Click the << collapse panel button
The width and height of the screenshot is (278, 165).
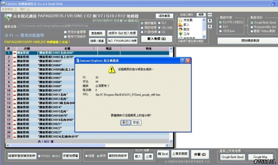point(210,15)
